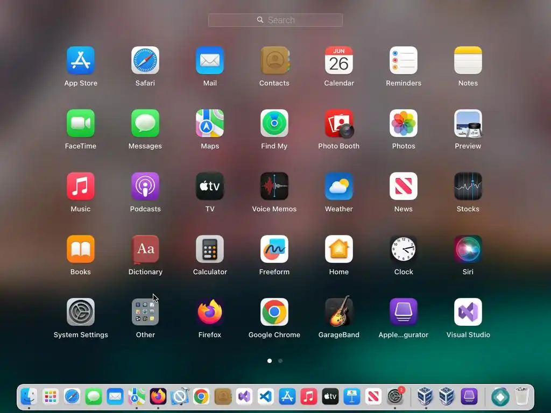Open the App Store from the Dock

click(287, 396)
